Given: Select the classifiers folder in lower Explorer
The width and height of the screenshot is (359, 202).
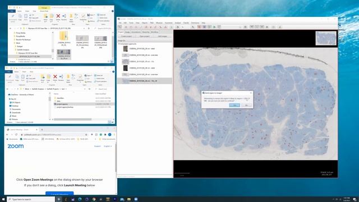Looking at the screenshot, I should 61,98.
